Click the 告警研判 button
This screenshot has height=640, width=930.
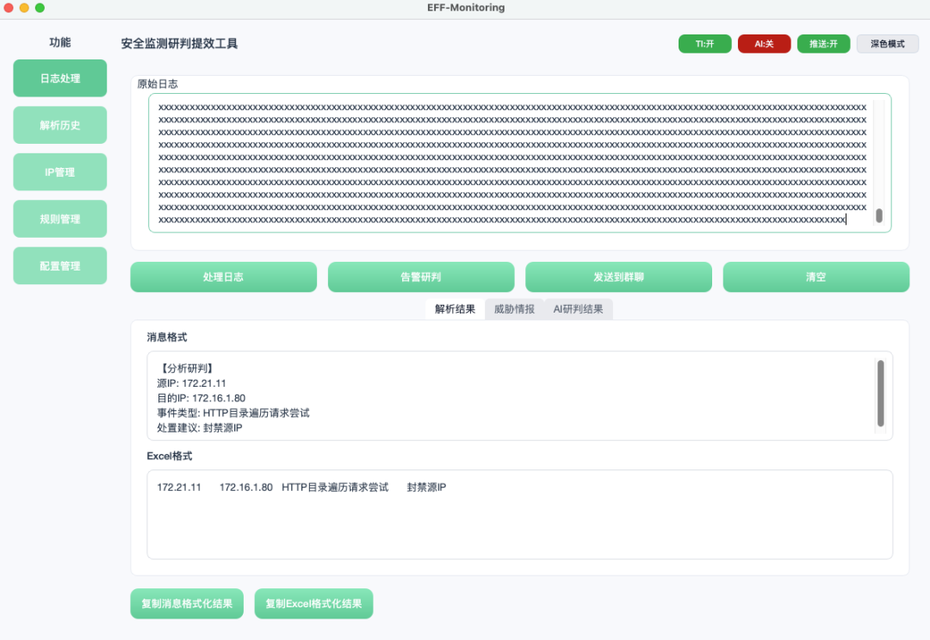coord(421,277)
